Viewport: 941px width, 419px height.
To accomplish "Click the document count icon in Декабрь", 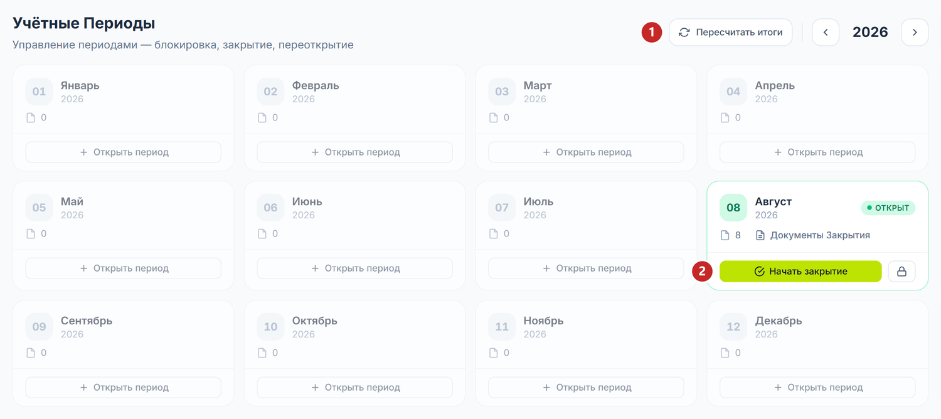I will coord(725,353).
